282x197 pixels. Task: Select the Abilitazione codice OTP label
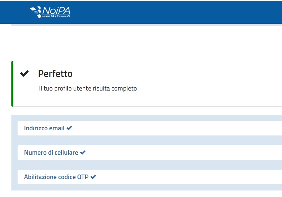(56, 177)
